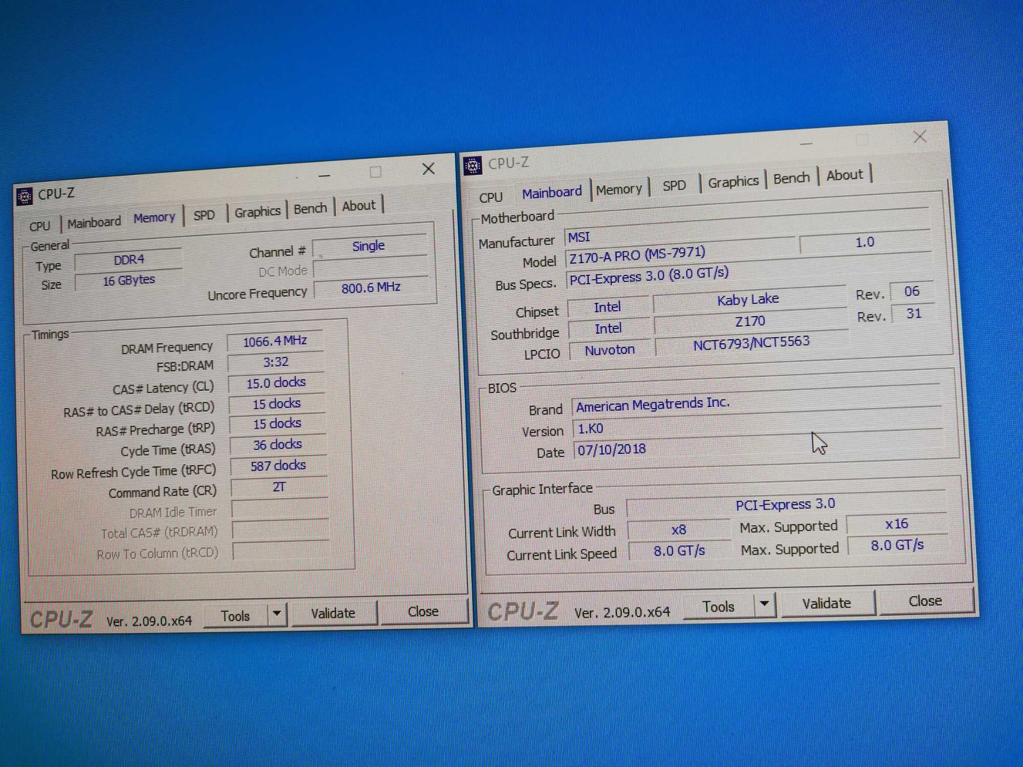The width and height of the screenshot is (1023, 767).
Task: Select the Memory tab in the left CPU-Z window
Action: tap(154, 218)
